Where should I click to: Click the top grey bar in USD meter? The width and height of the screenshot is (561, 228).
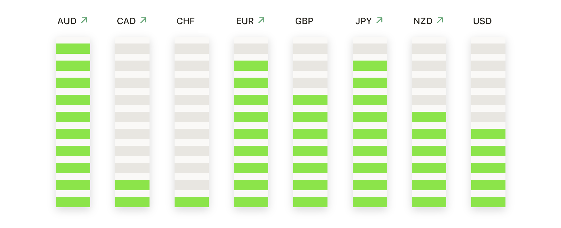point(488,49)
